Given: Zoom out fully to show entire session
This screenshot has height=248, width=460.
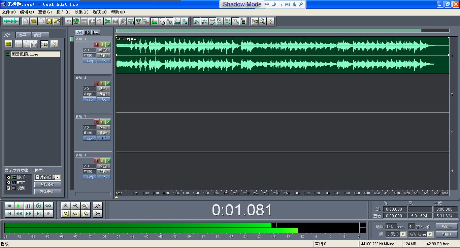Looking at the screenshot, I should [86, 206].
